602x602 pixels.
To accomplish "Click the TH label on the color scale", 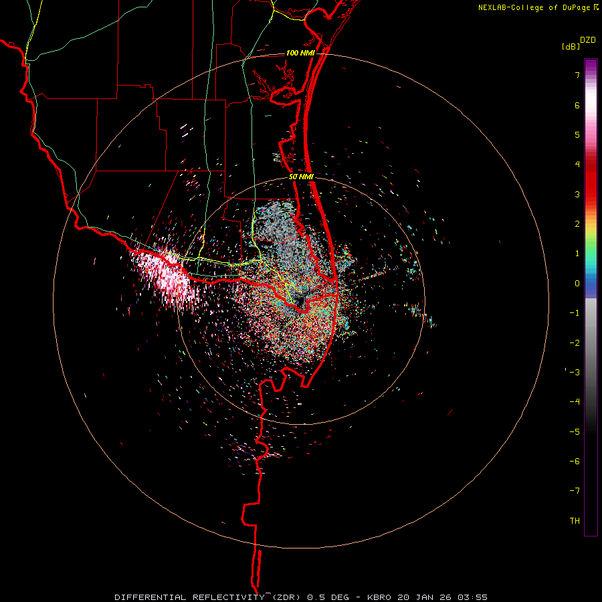I will [x=575, y=521].
